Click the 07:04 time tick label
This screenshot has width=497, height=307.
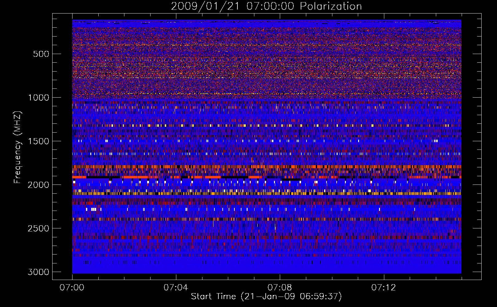pyautogui.click(x=176, y=288)
